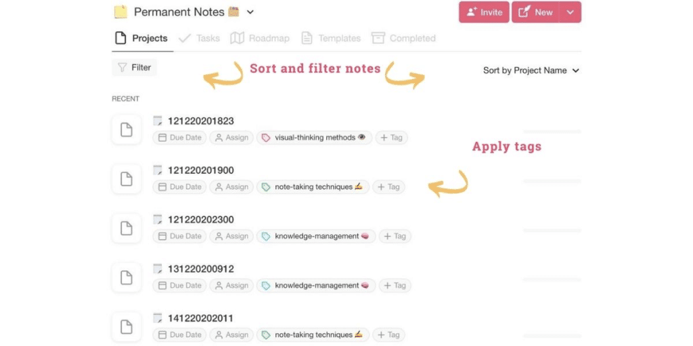Click the Invite button
Viewport: 693px width, 346px height.
(x=484, y=12)
